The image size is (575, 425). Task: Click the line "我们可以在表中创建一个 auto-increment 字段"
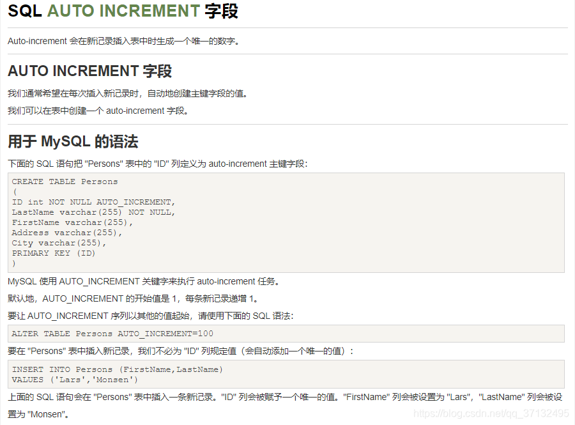tap(98, 111)
